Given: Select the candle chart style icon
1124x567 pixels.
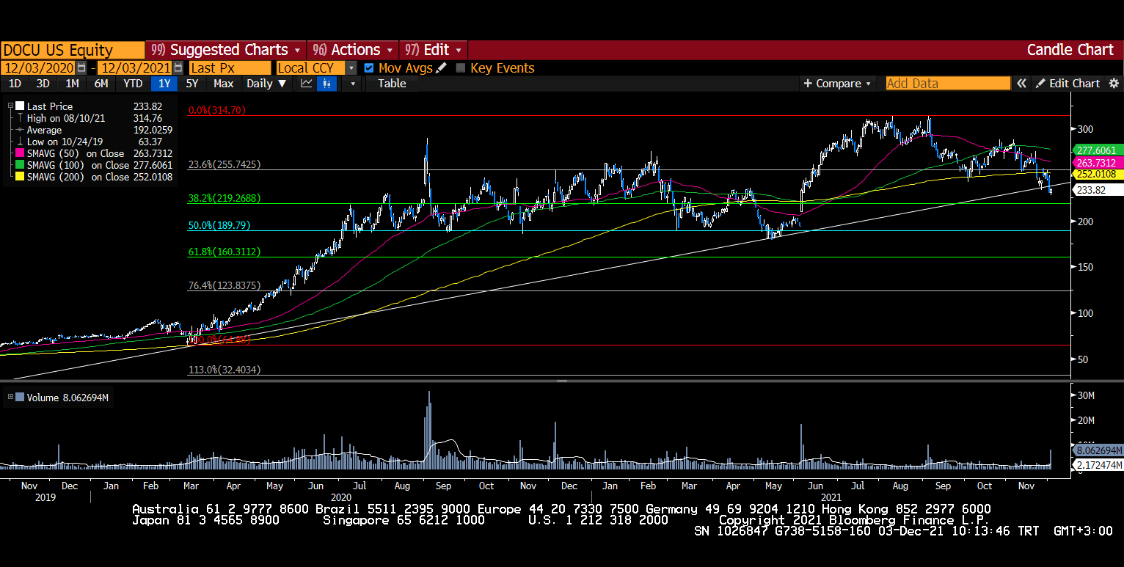Looking at the screenshot, I should click(326, 84).
